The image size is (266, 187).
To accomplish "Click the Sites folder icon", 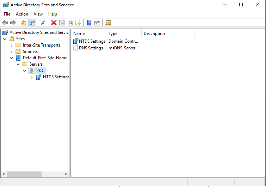I will [x=11, y=39].
